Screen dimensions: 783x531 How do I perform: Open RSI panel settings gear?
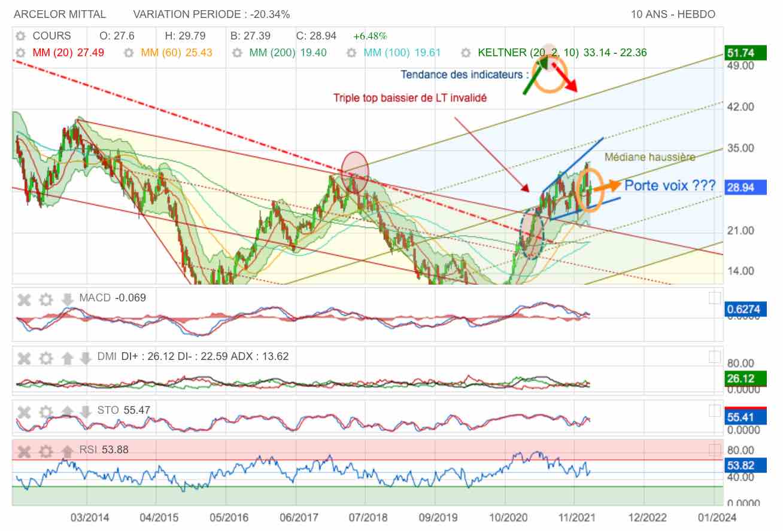[46, 451]
